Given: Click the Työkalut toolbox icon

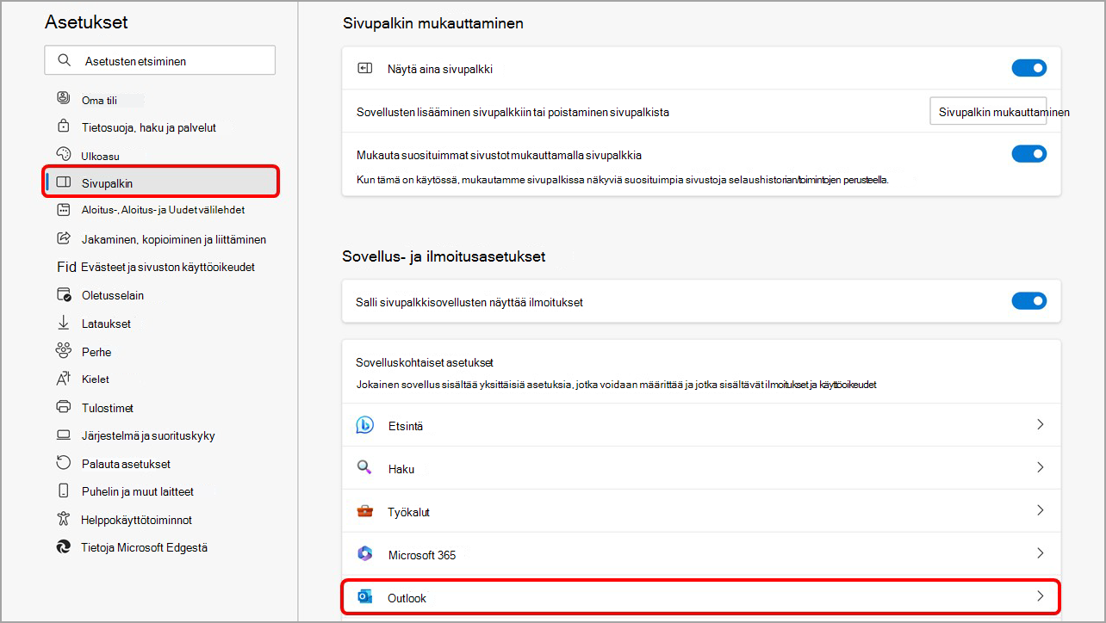Looking at the screenshot, I should [364, 511].
